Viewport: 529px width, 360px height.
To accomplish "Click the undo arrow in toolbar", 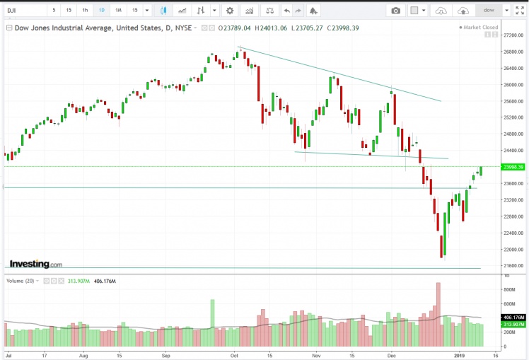I will 286,11.
